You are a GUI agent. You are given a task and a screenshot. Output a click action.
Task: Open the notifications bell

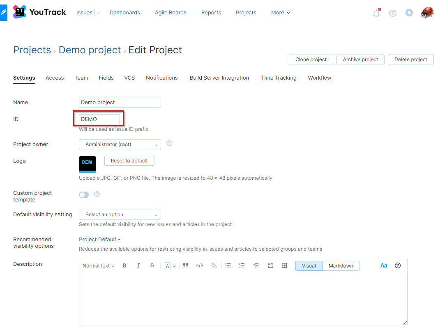[376, 13]
